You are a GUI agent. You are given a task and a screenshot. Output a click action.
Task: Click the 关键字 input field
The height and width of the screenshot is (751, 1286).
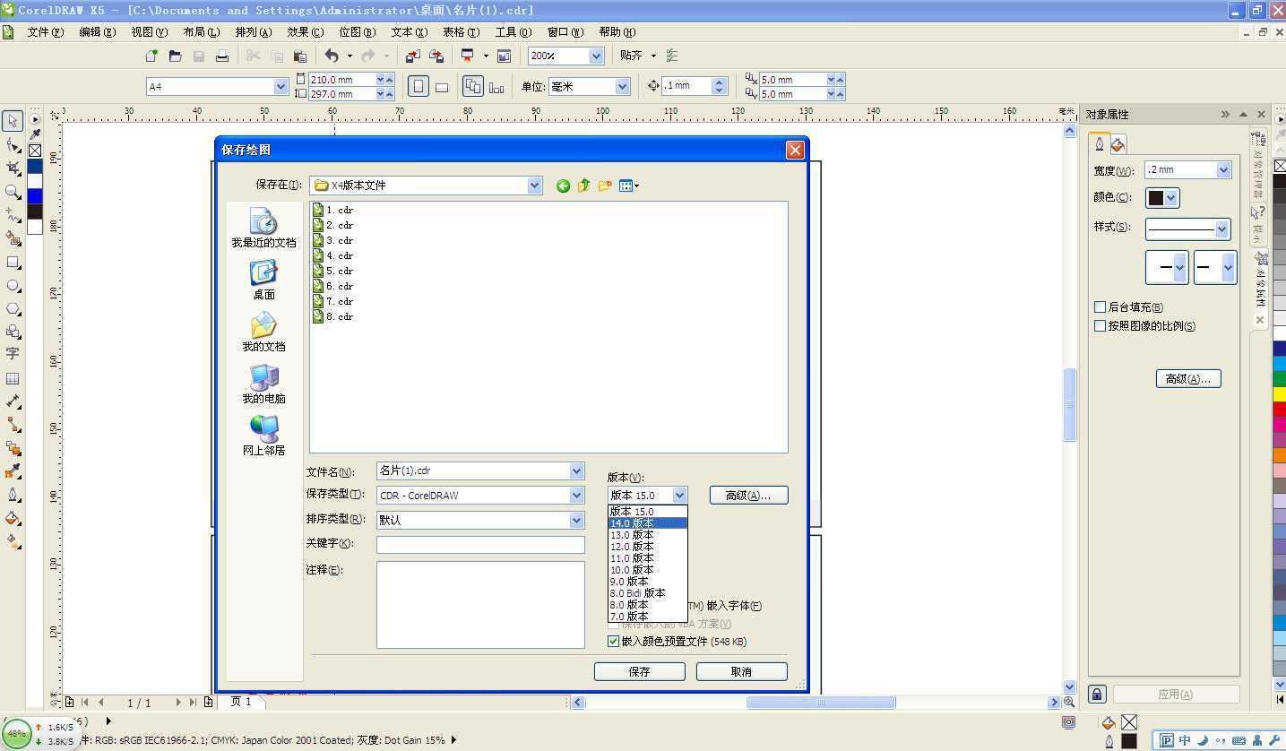click(x=480, y=544)
